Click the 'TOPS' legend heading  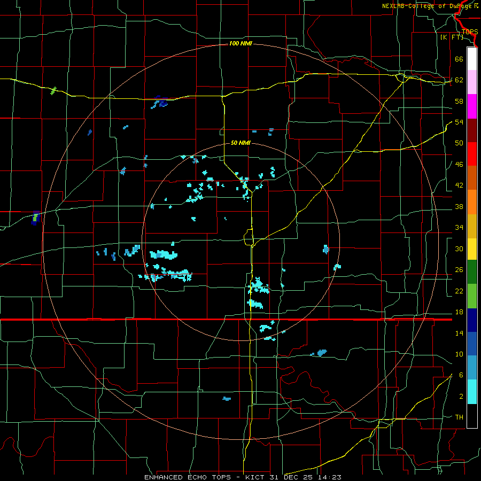click(x=470, y=32)
